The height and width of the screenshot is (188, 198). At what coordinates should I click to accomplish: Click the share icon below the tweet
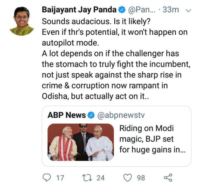(168, 178)
